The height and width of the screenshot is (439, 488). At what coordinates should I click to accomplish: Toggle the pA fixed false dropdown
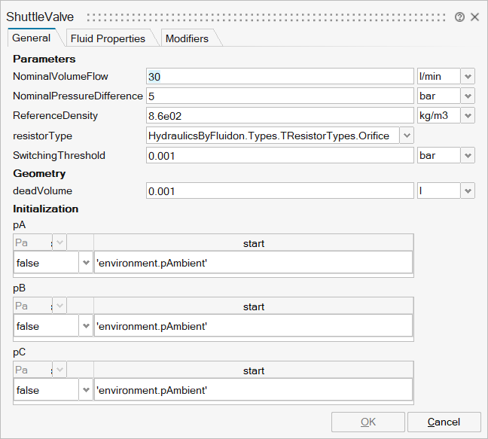[x=86, y=263]
